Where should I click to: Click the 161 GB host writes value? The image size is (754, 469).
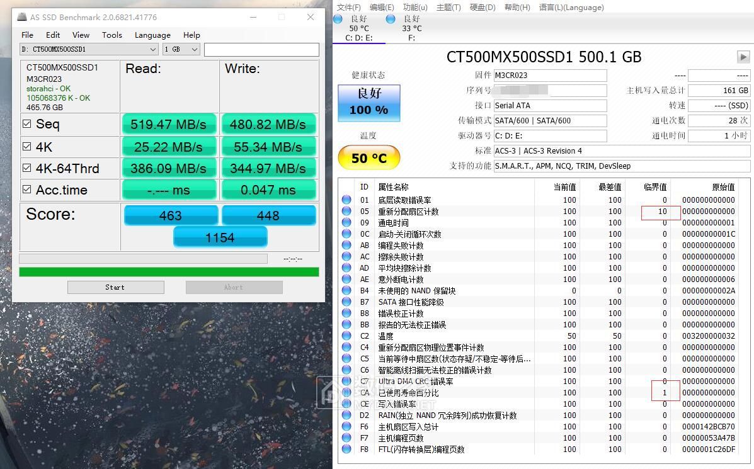719,90
